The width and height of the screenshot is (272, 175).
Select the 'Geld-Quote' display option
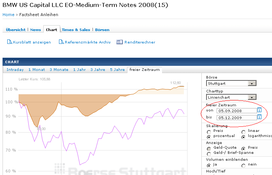[x=209, y=148]
